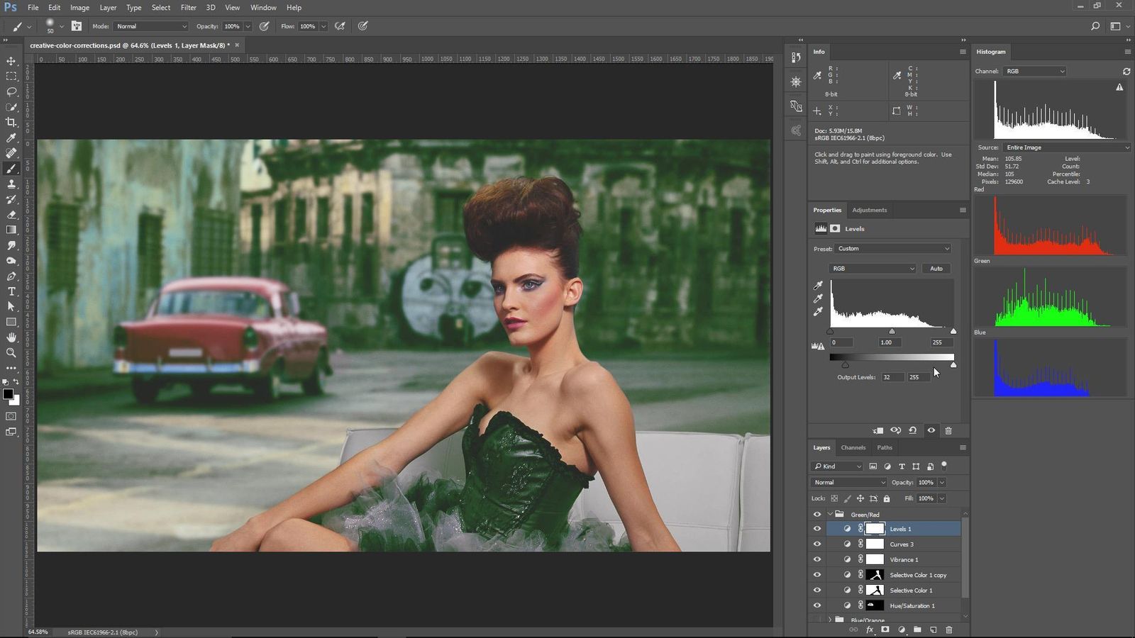This screenshot has width=1135, height=638.
Task: Click the Delete layer trash button
Action: (949, 629)
